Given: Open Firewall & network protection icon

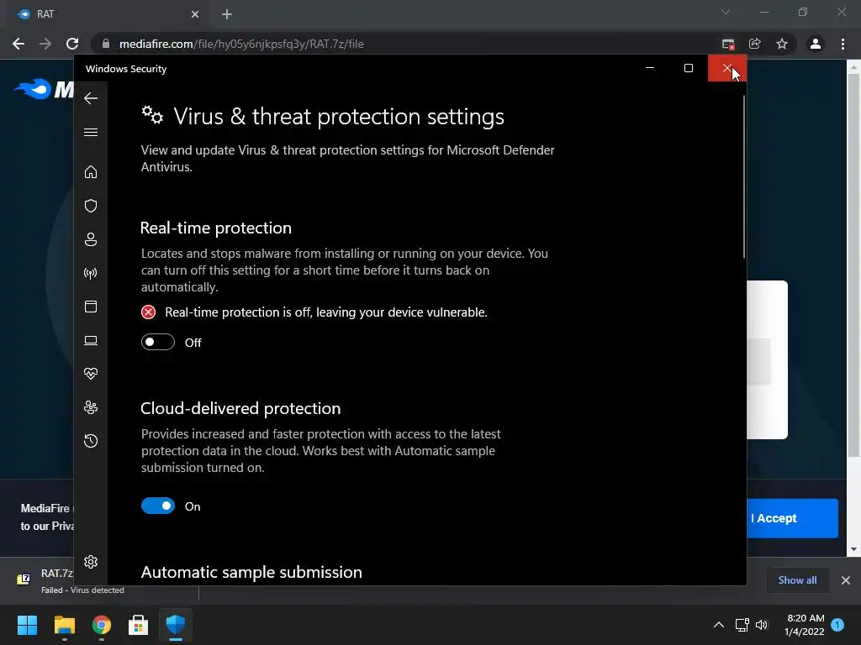Looking at the screenshot, I should (91, 273).
